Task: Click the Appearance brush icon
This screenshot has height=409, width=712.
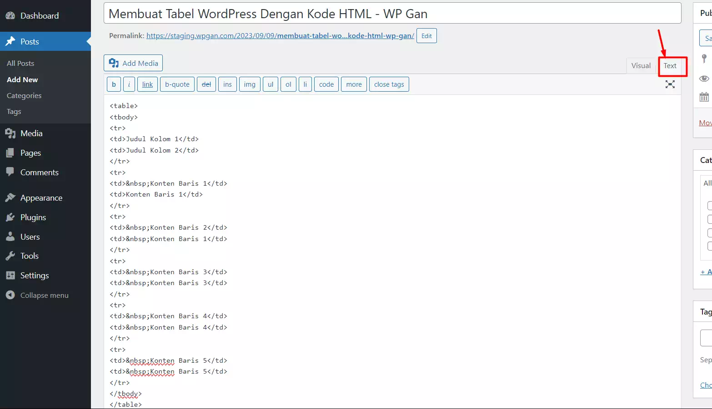Action: pos(10,198)
